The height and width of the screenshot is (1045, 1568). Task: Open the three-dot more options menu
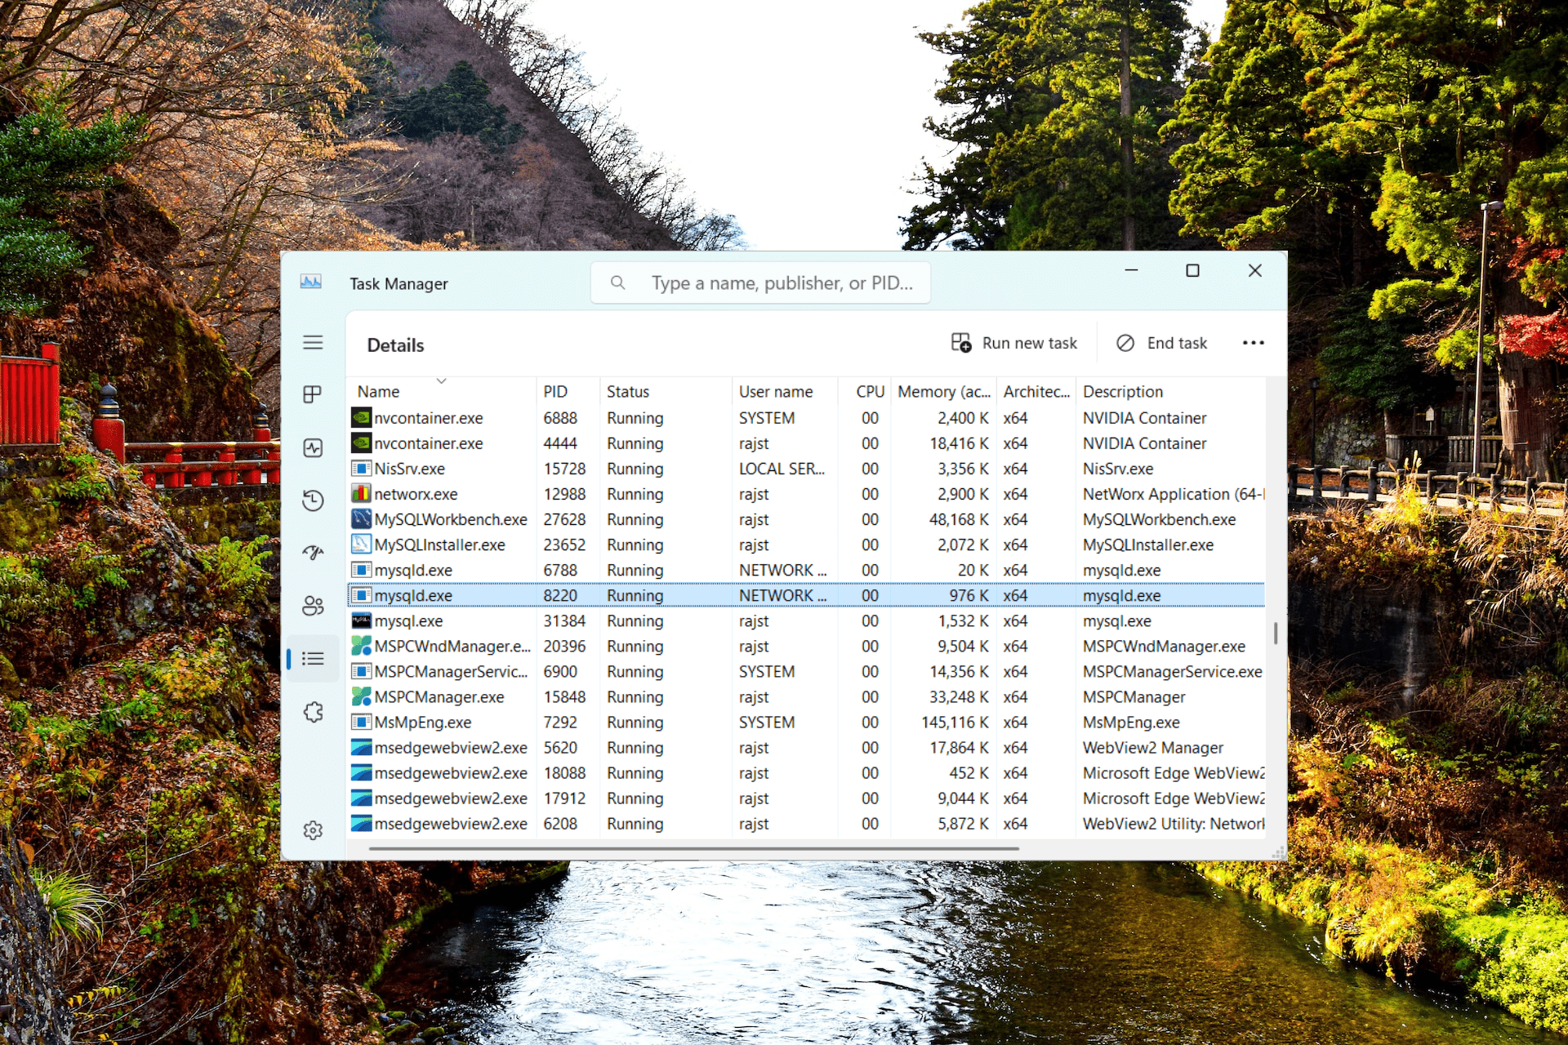[x=1253, y=343]
